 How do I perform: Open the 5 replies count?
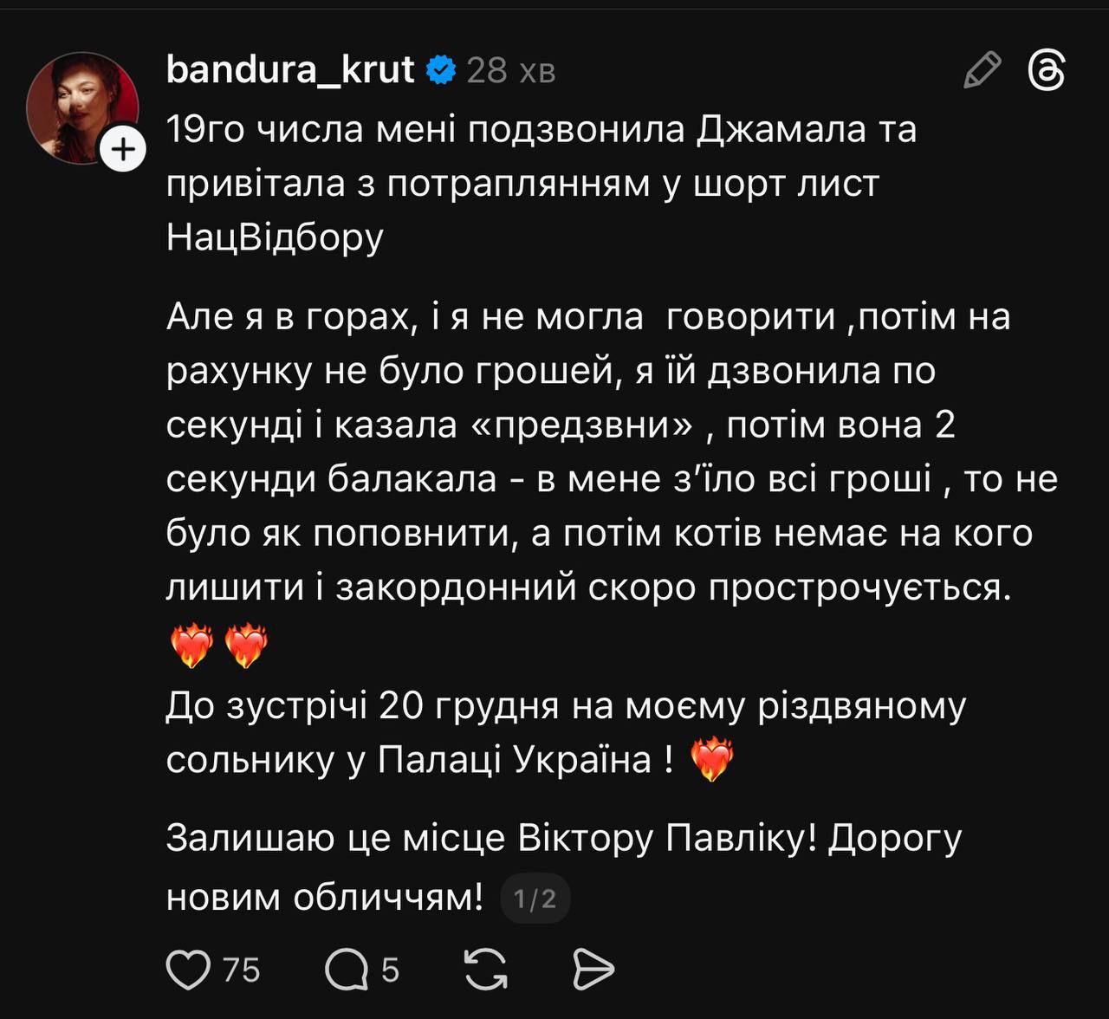[390, 970]
